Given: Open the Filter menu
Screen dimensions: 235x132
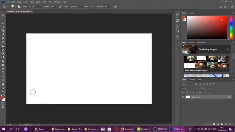Looking at the screenshot, I should (44, 2).
